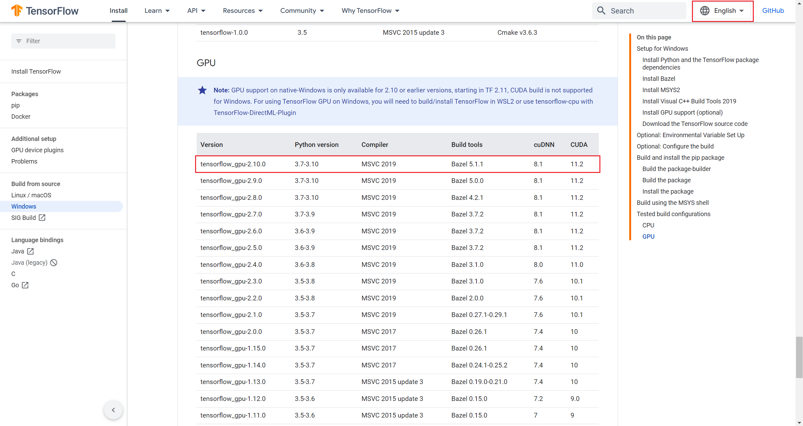Image resolution: width=803 pixels, height=426 pixels.
Task: Click the Python version column header
Action: click(316, 145)
